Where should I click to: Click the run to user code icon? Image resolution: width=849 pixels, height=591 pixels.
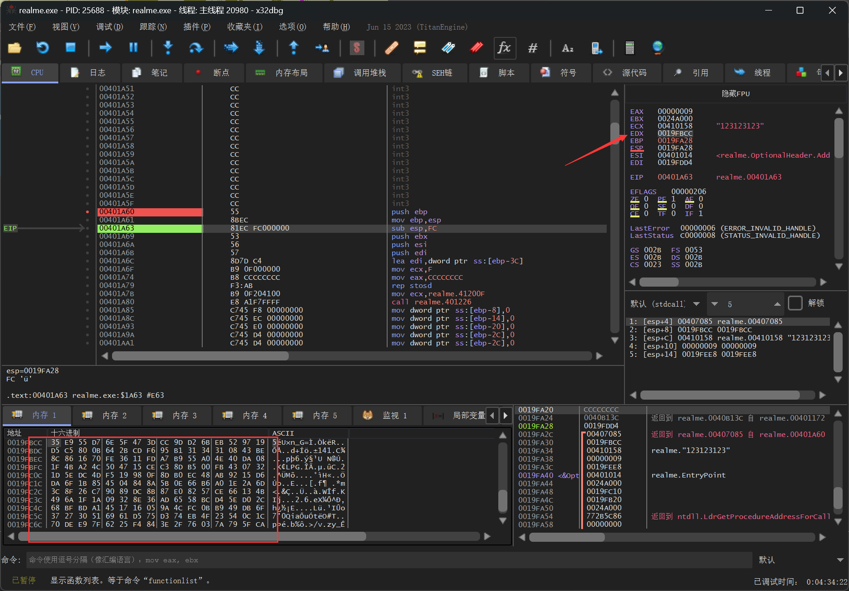click(x=322, y=47)
